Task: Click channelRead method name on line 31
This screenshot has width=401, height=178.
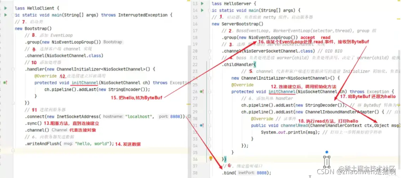Action: tap(294, 125)
